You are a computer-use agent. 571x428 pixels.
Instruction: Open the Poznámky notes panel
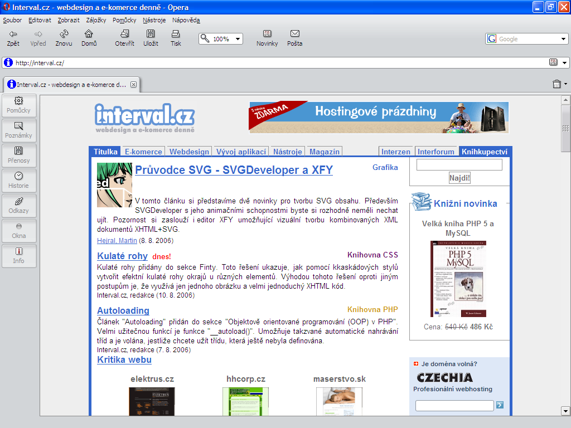pos(19,130)
